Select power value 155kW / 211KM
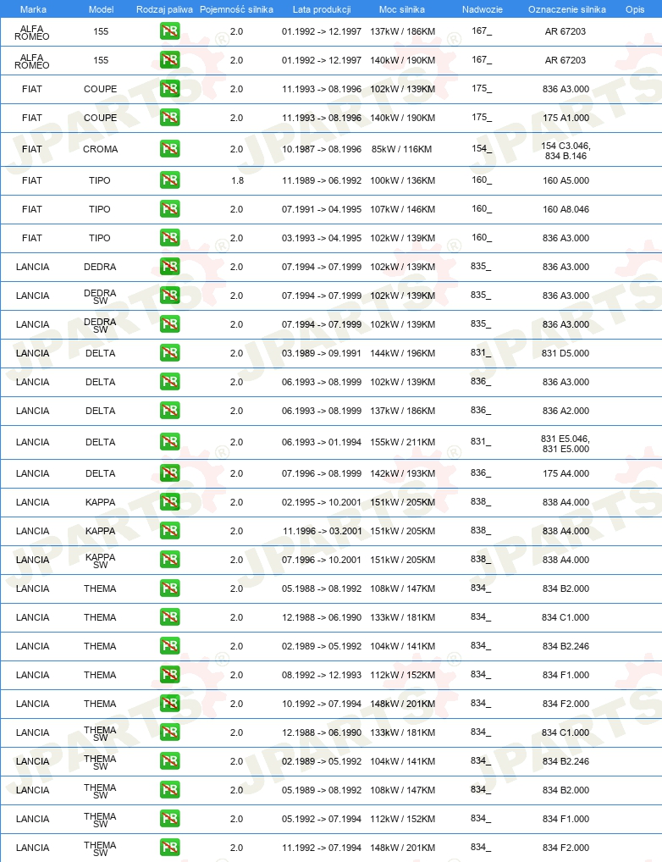662x862 pixels. pyautogui.click(x=402, y=442)
